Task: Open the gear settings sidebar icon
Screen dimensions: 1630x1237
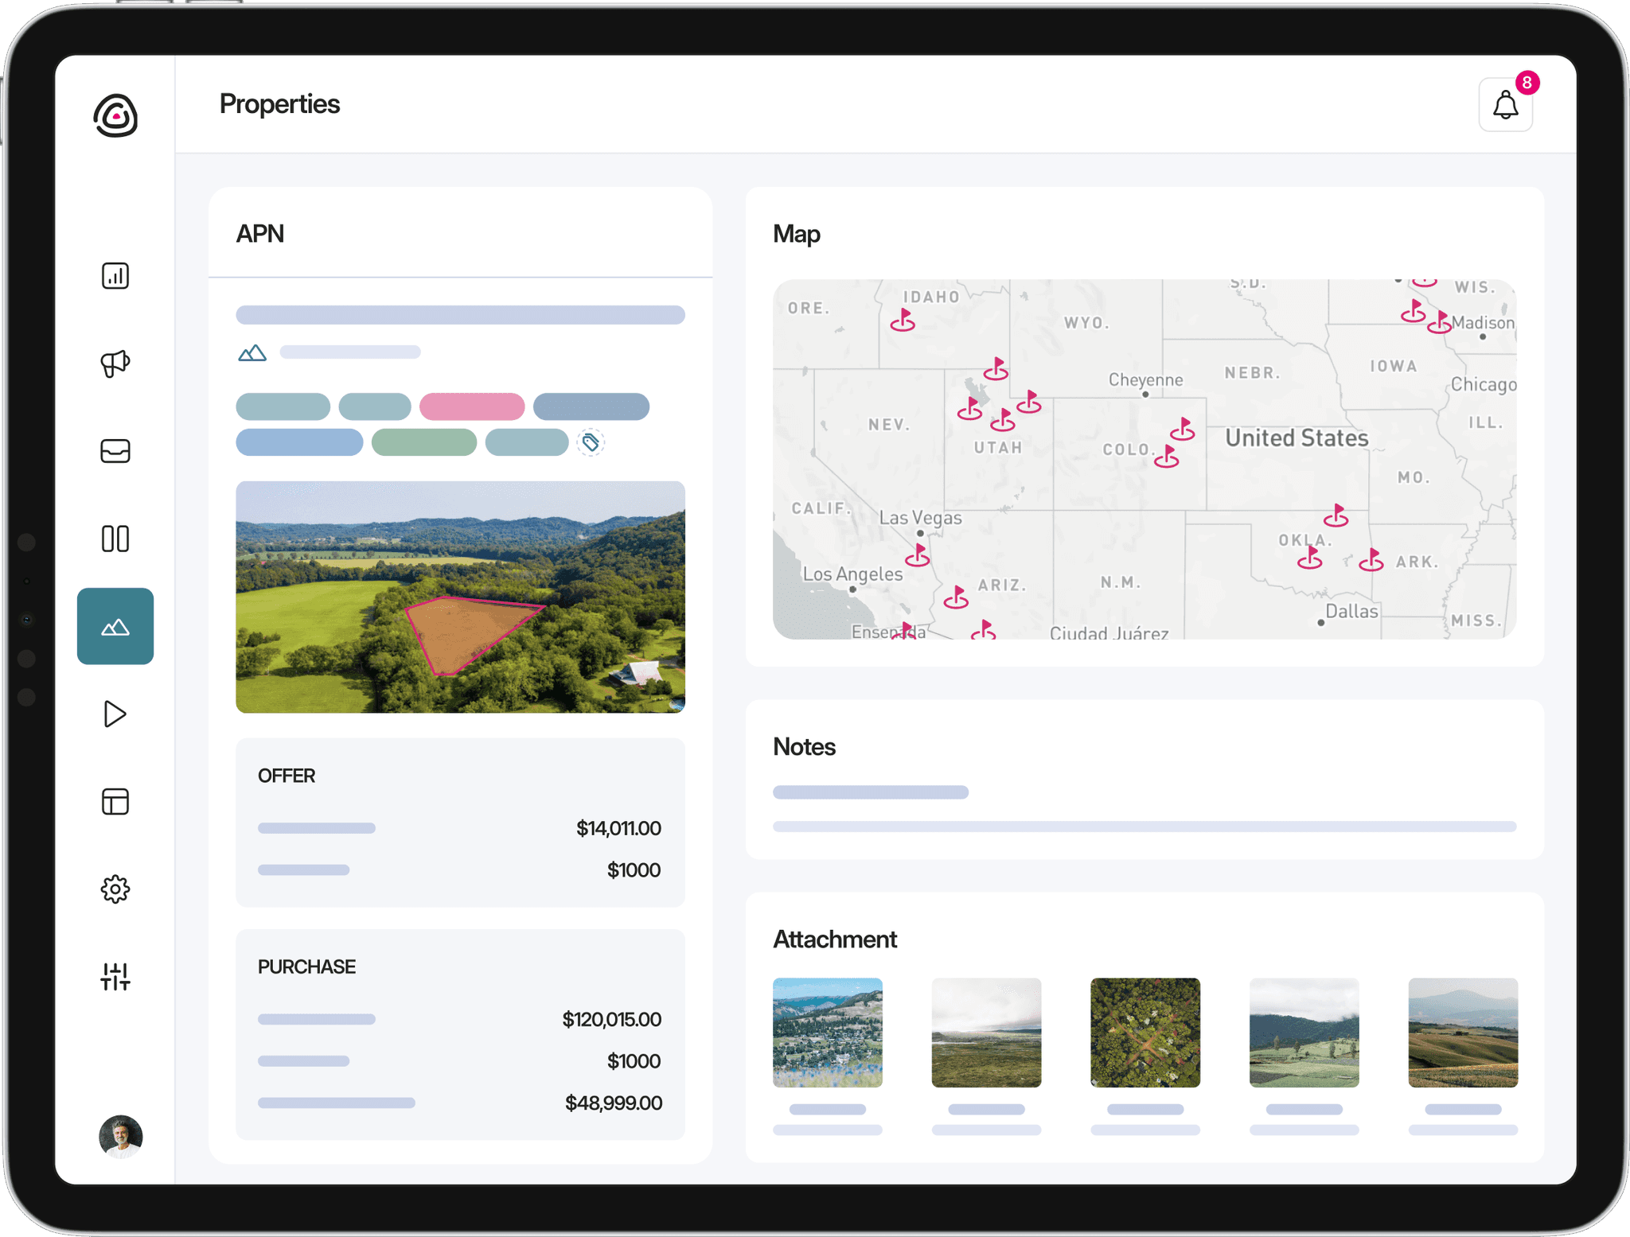Action: 115,889
